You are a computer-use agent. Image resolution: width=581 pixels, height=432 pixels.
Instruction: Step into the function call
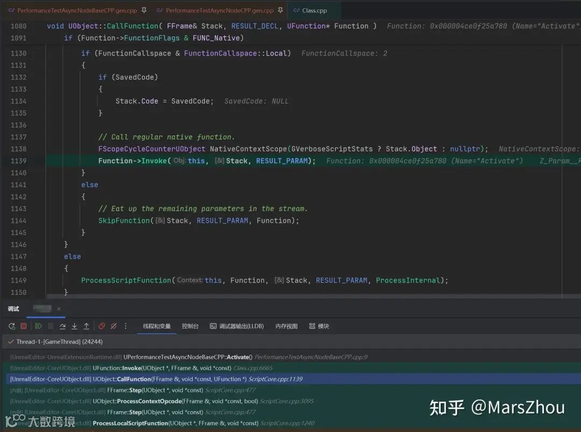(x=74, y=326)
